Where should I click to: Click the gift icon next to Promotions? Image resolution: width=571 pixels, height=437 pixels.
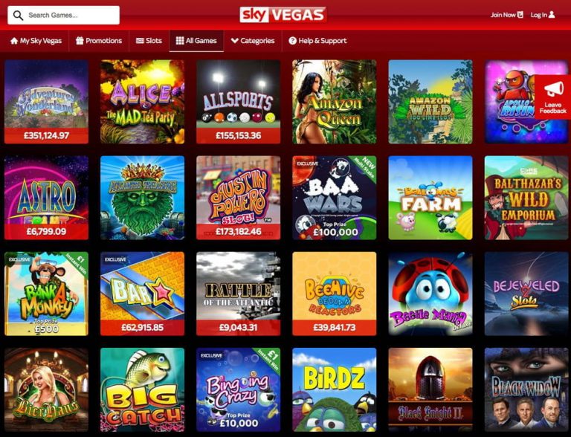tap(80, 40)
